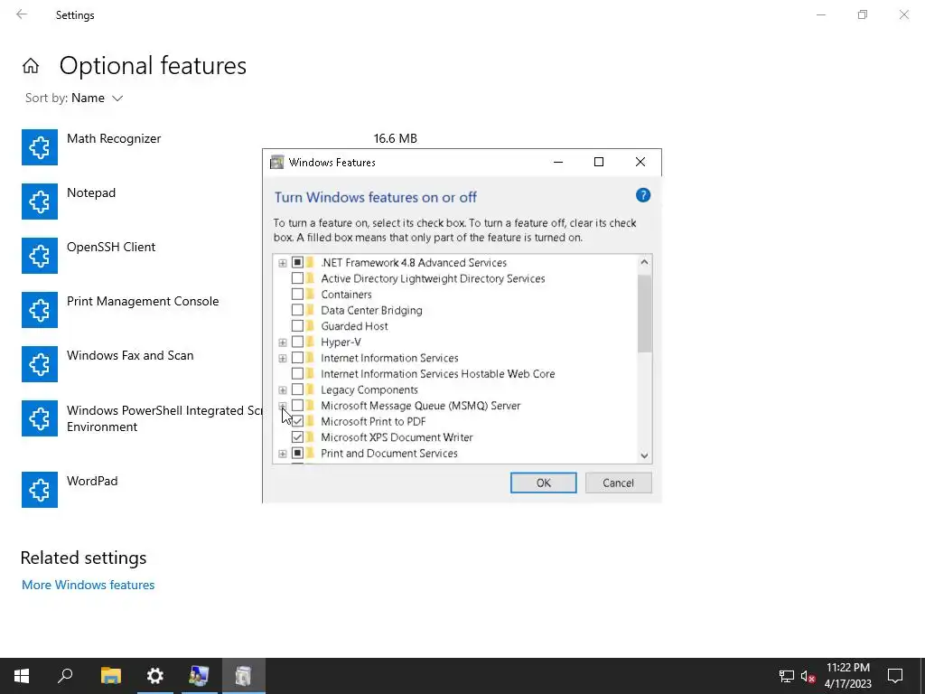Select the Legacy Components row text

[369, 389]
